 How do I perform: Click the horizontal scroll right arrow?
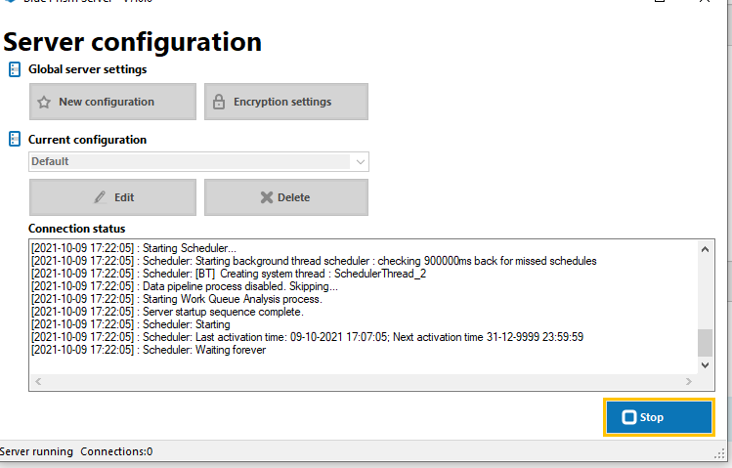(689, 382)
